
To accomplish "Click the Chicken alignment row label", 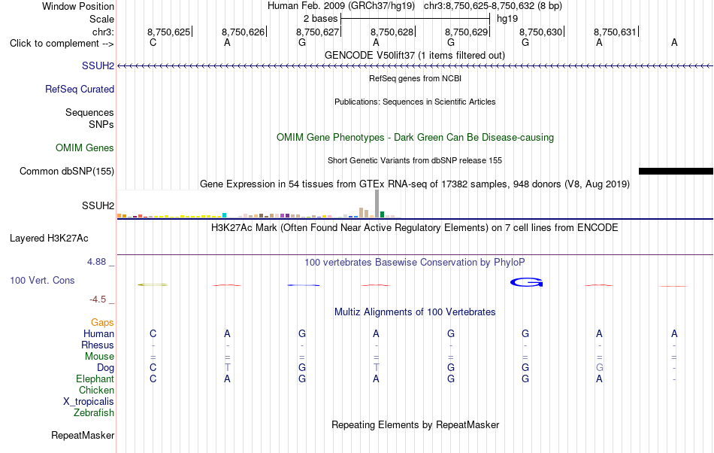I will (x=96, y=390).
